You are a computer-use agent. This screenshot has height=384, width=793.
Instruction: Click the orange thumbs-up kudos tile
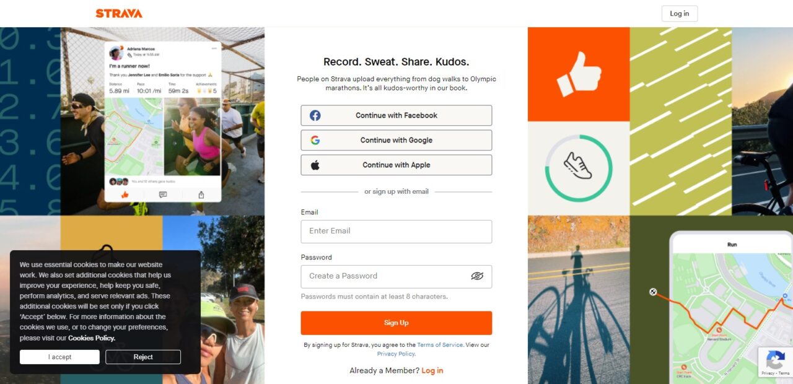click(x=579, y=74)
